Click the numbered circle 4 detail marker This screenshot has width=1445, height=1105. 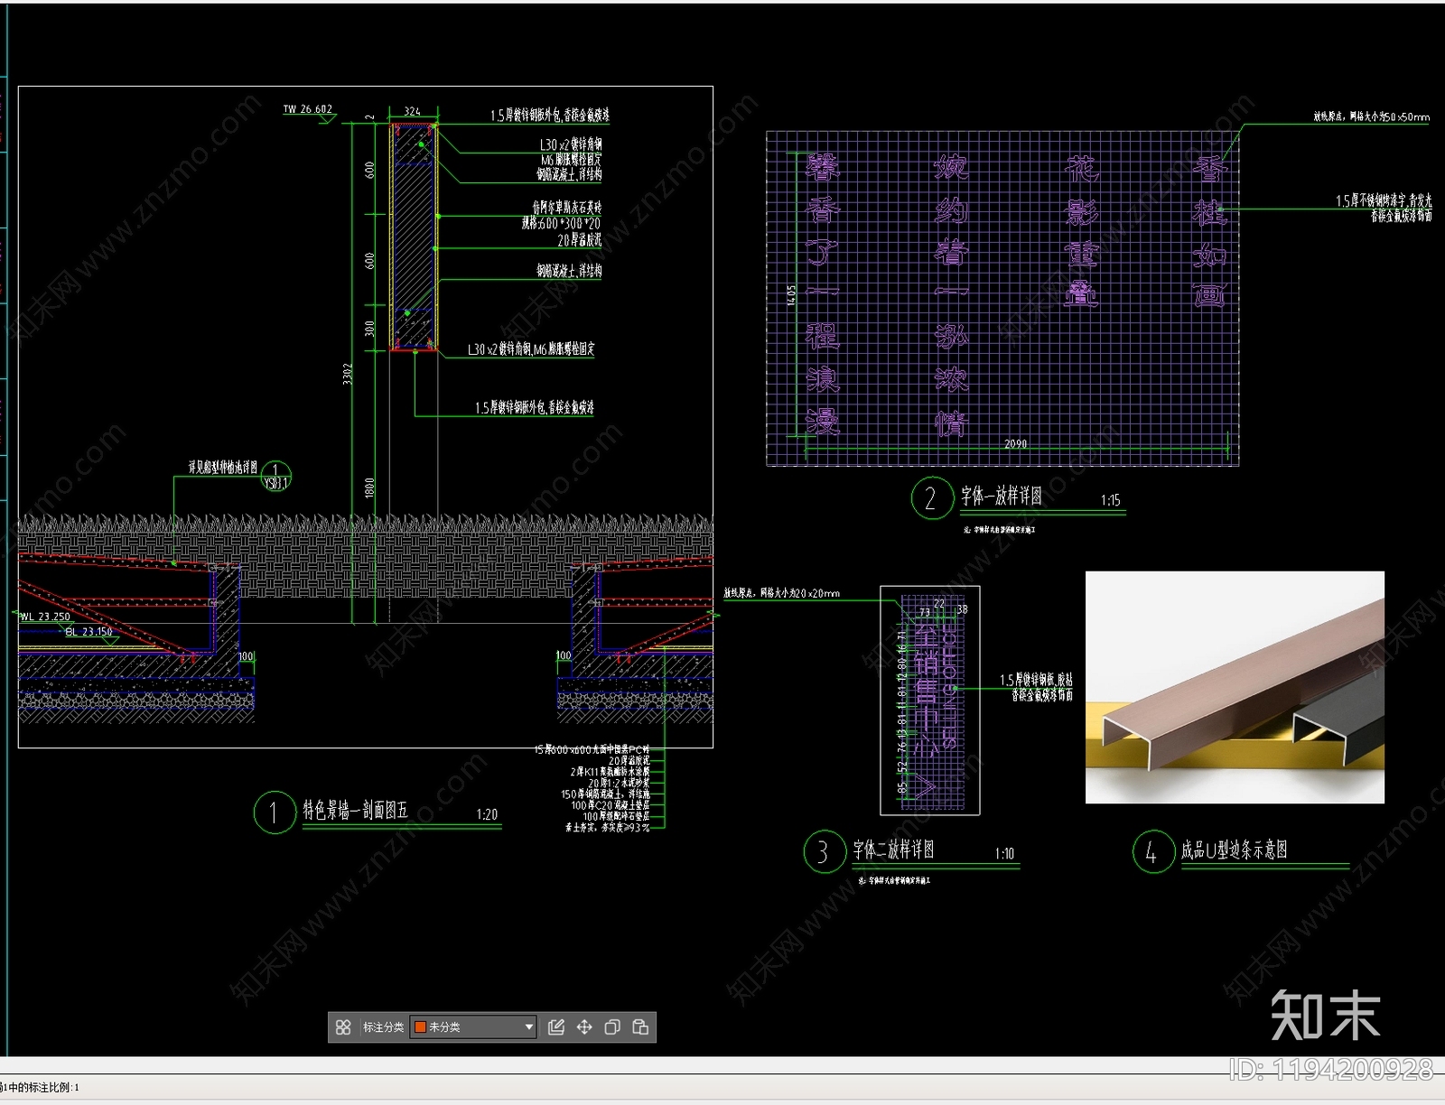tap(1153, 852)
